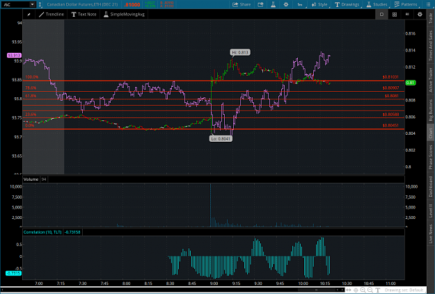This screenshot has height=294, width=435.
Task: Click the -0.73158 correlation value
Action: pos(72,232)
